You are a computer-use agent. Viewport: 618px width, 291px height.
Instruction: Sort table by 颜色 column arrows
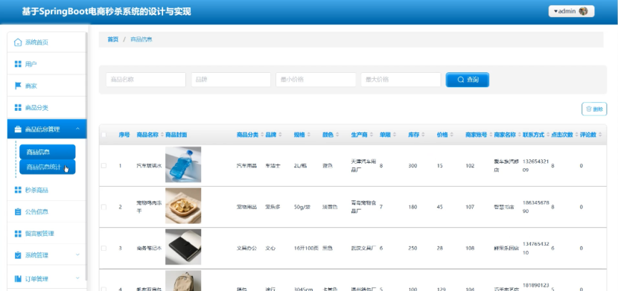pos(338,135)
